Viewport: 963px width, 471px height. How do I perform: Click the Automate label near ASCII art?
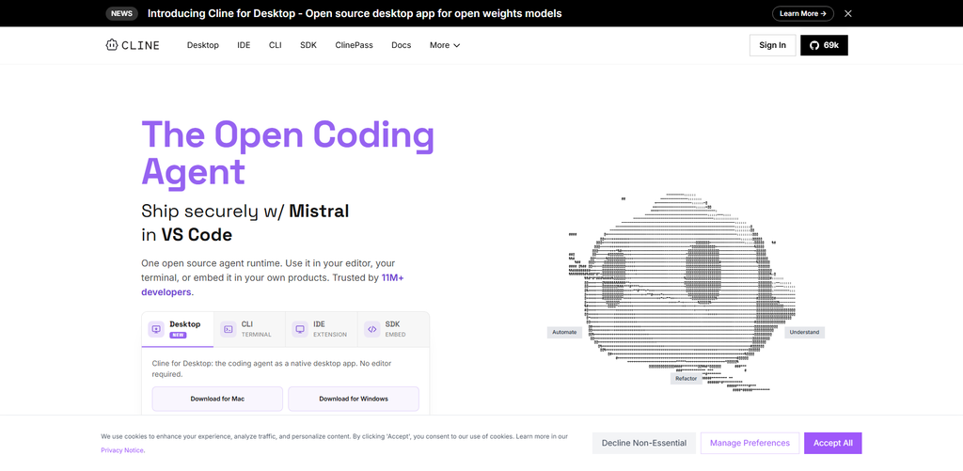[x=564, y=332]
